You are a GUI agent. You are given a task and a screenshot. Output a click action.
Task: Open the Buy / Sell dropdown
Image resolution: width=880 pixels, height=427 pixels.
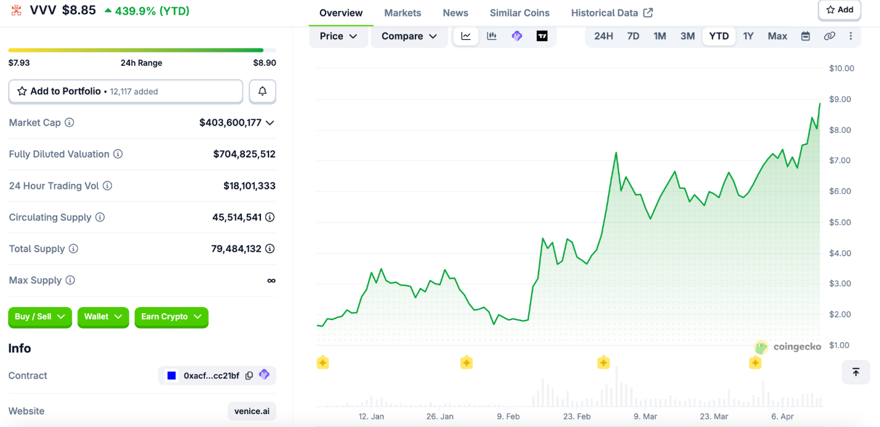click(x=40, y=317)
